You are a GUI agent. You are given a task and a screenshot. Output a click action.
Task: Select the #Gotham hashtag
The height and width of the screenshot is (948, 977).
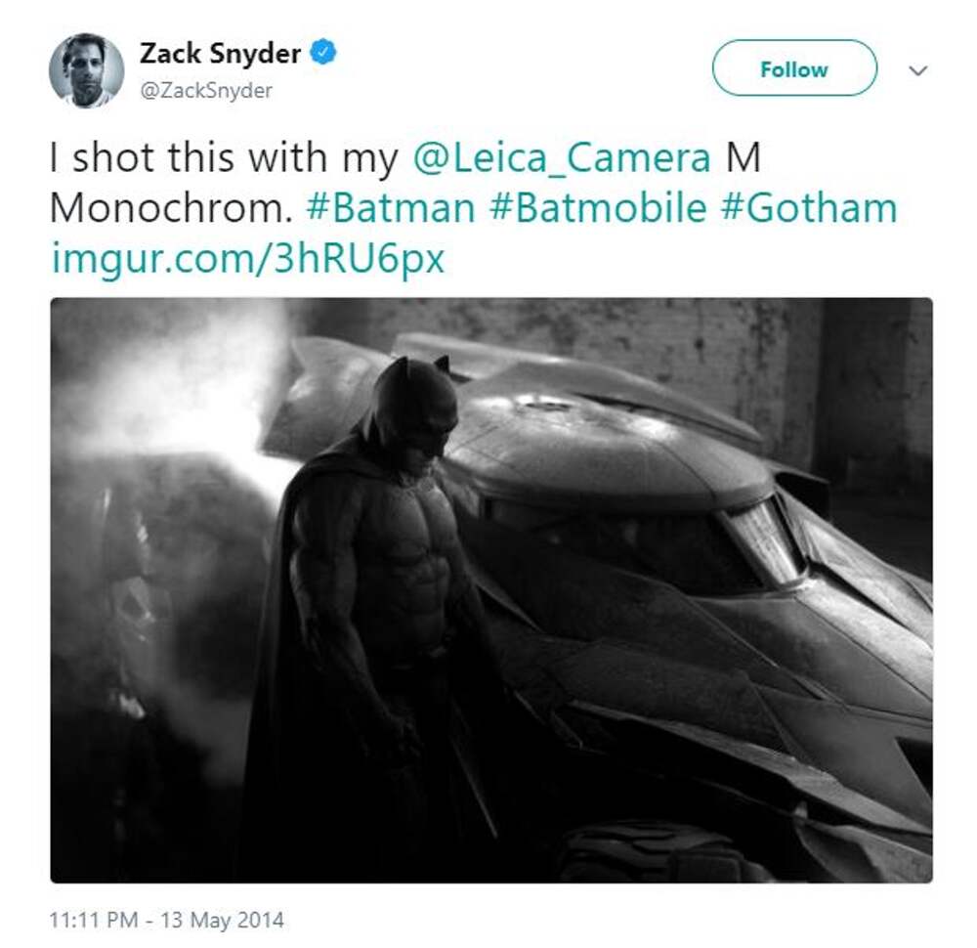click(808, 208)
